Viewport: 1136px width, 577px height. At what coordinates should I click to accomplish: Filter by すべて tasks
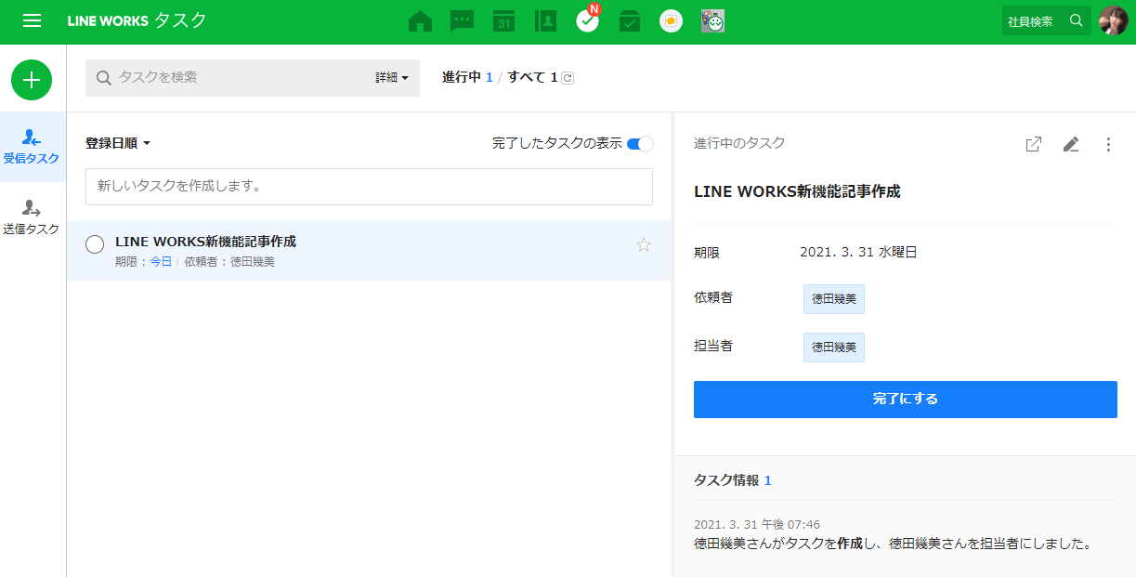[532, 77]
